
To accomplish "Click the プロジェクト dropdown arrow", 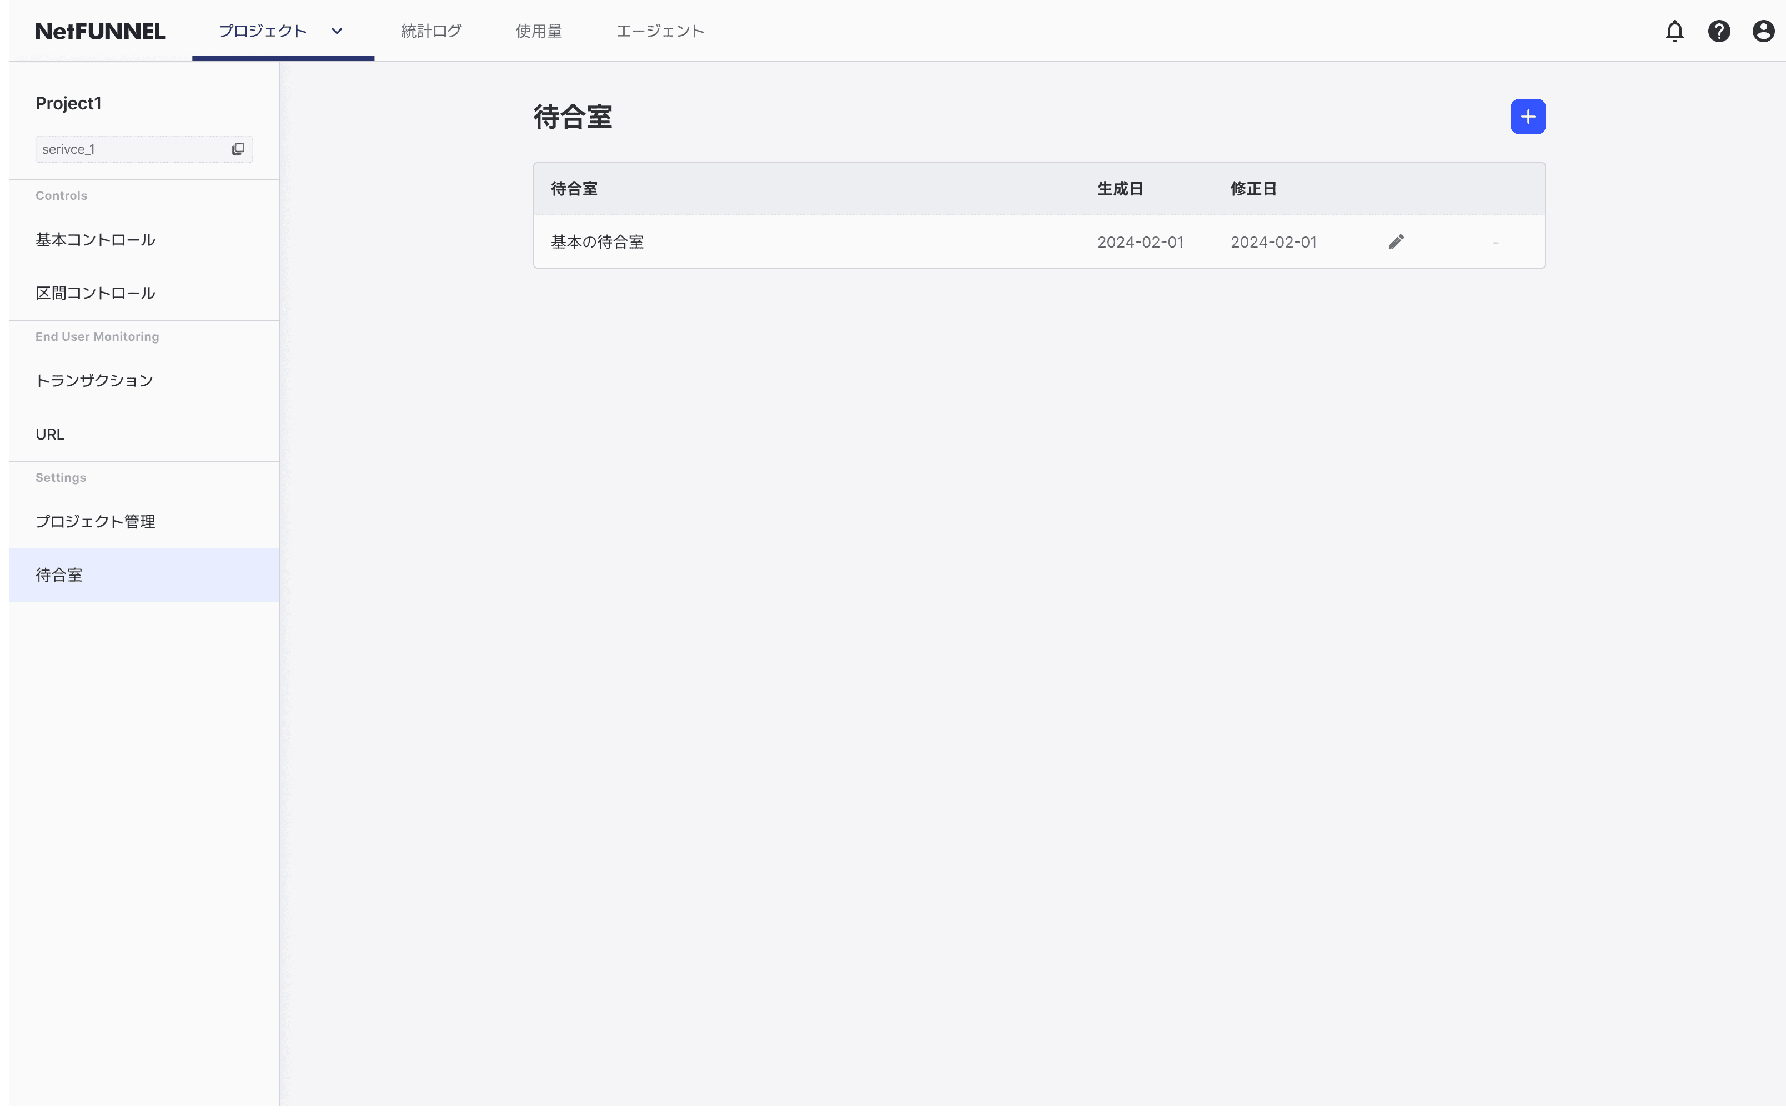I will [337, 29].
